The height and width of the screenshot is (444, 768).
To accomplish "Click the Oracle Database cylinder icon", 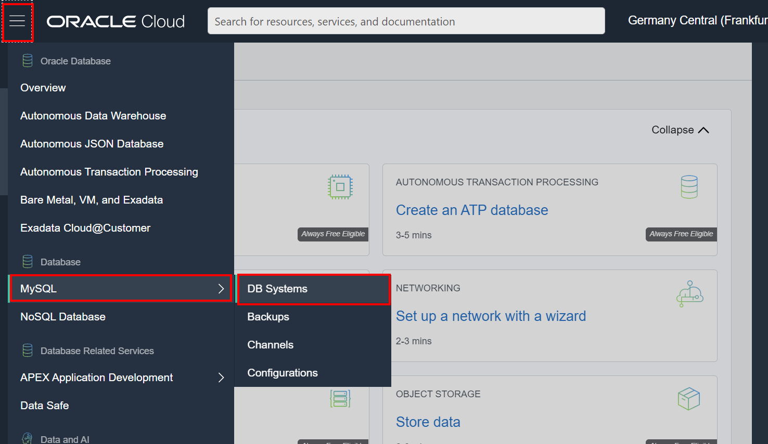I will pos(27,60).
